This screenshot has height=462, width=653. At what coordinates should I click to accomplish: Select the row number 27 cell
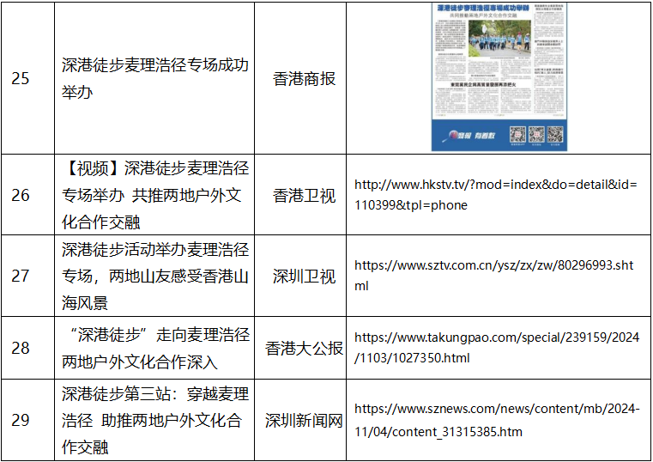(x=21, y=276)
